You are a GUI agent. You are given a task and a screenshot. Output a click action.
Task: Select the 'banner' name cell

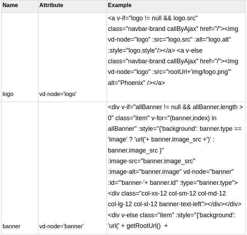(x=20, y=168)
